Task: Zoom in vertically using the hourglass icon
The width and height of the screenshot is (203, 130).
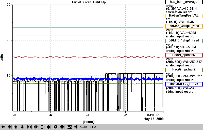Action: [x=42, y=127]
